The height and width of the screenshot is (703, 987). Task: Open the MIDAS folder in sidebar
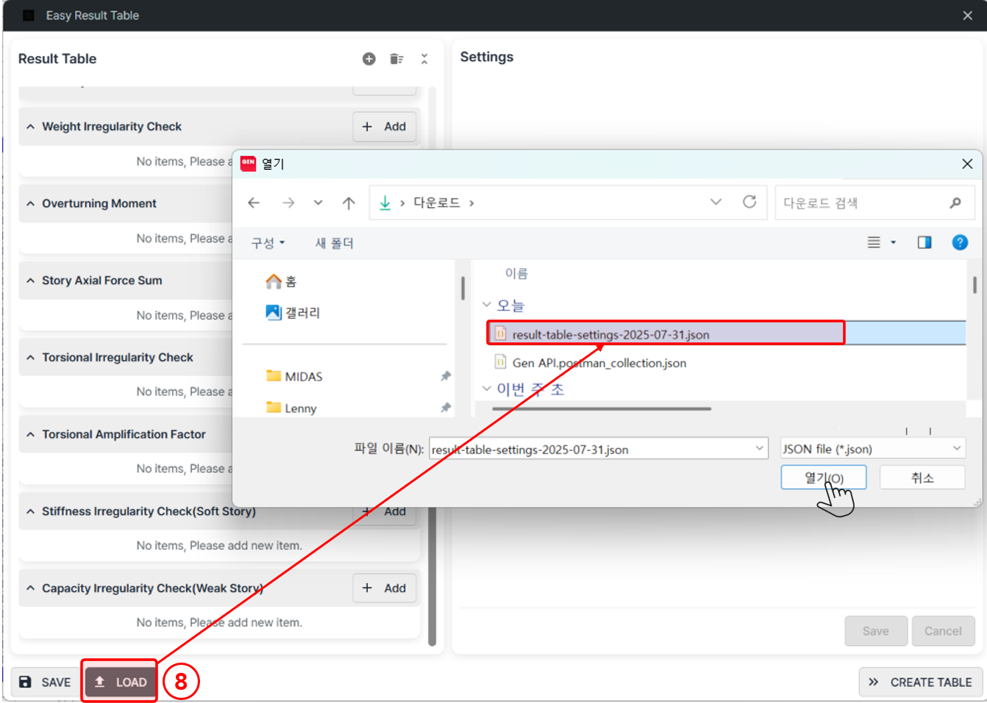coord(303,377)
